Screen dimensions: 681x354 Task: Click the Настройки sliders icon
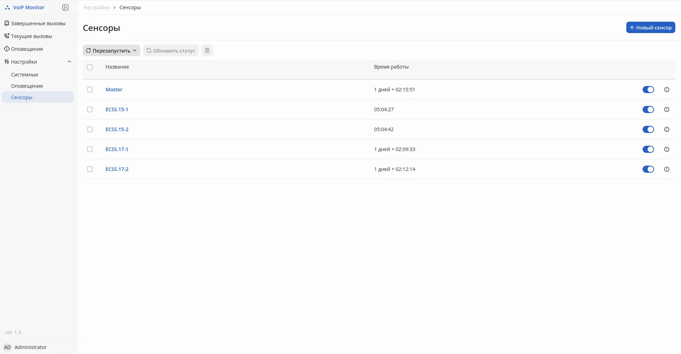pyautogui.click(x=6, y=61)
